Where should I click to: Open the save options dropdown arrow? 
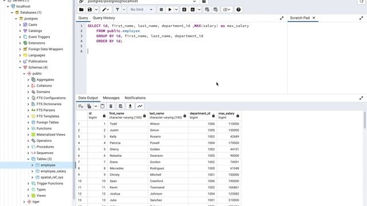(x=96, y=10)
